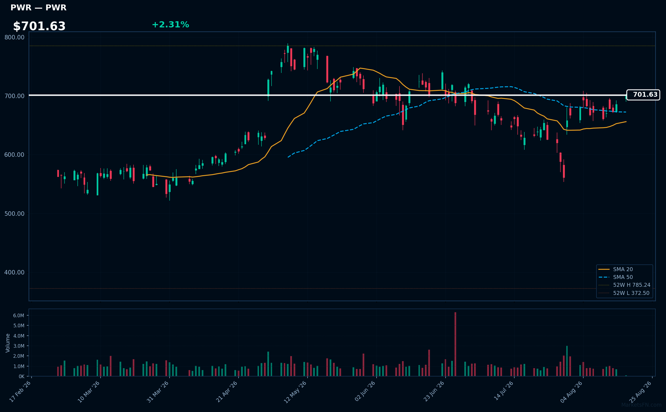The height and width of the screenshot is (412, 666).
Task: Click the "14 Jul '26" date label
Action: pos(504,391)
